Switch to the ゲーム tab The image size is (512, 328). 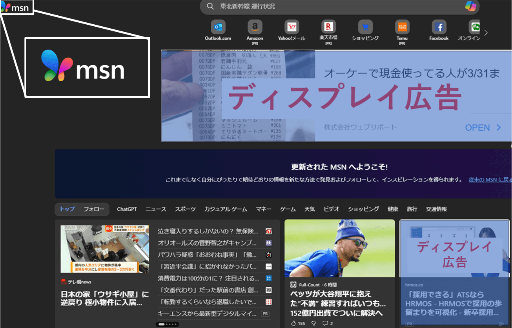pos(288,209)
